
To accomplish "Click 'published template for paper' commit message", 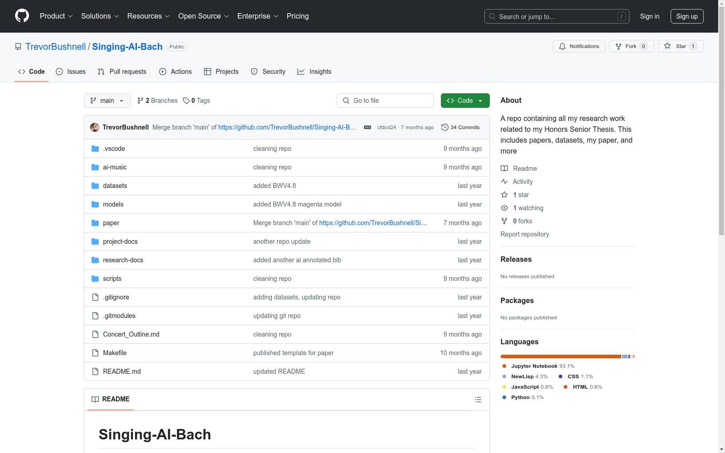I will coord(294,353).
